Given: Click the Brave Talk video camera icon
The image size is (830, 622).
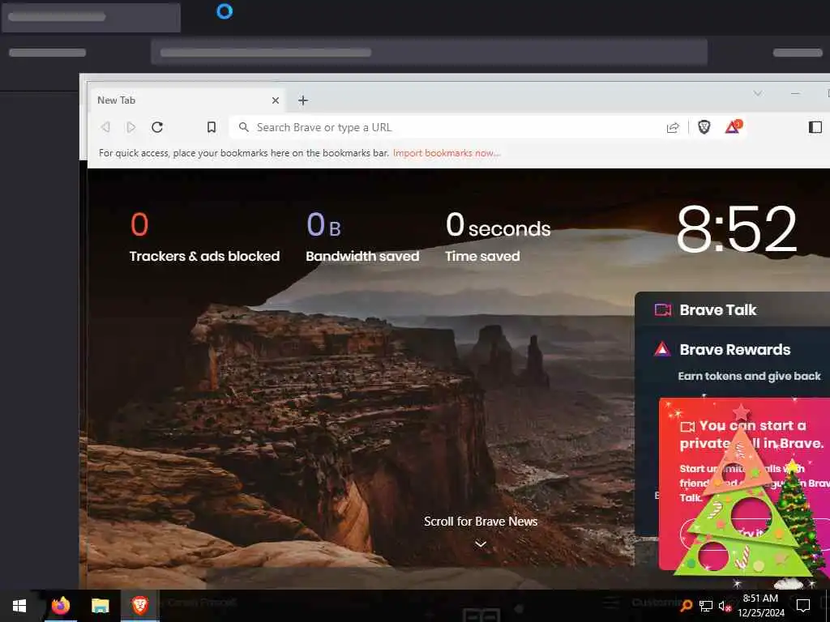Looking at the screenshot, I should (662, 310).
